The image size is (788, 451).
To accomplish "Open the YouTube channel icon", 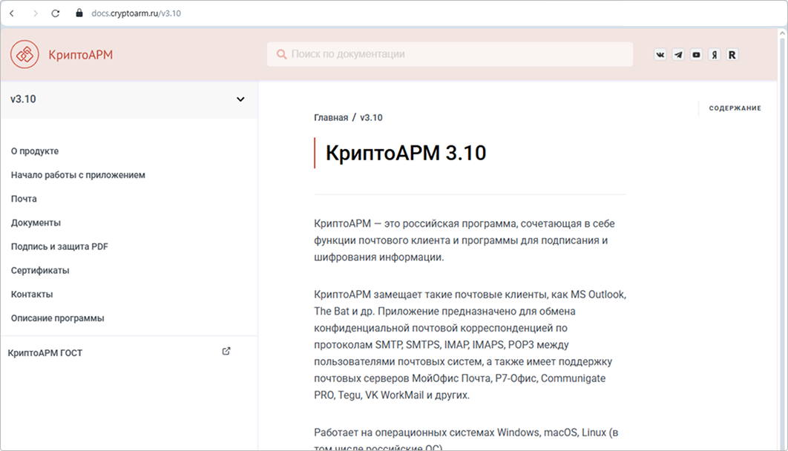I will tap(696, 55).
